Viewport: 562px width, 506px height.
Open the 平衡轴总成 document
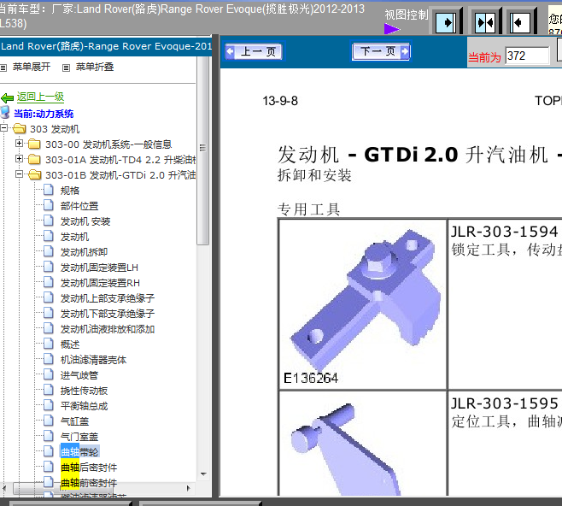click(x=84, y=406)
